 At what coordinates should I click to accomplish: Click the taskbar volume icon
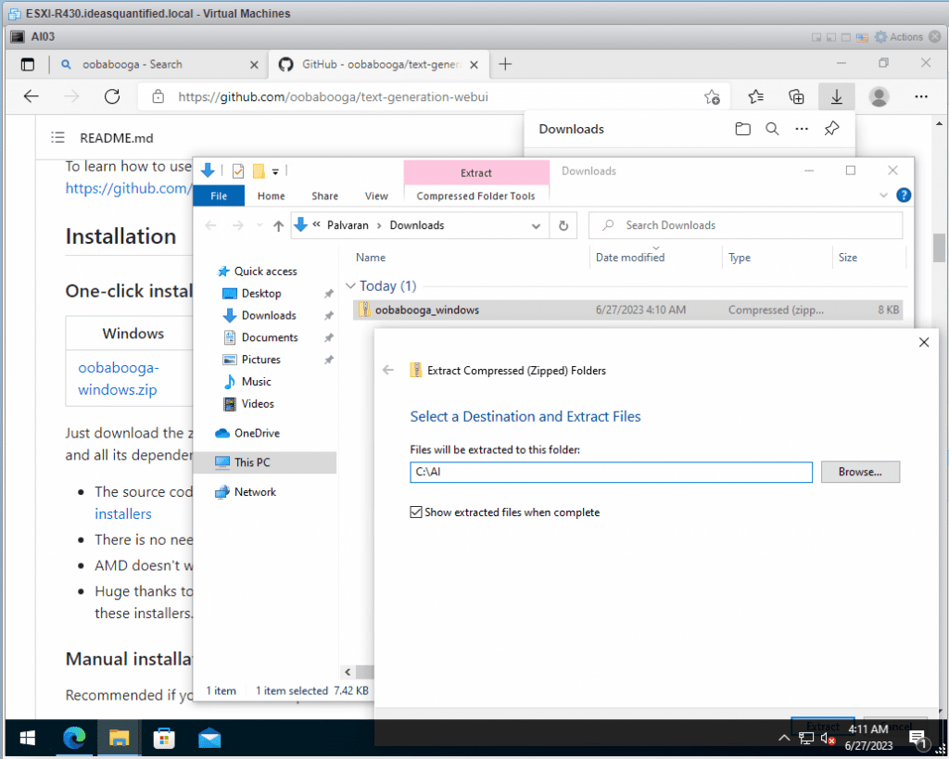click(828, 739)
